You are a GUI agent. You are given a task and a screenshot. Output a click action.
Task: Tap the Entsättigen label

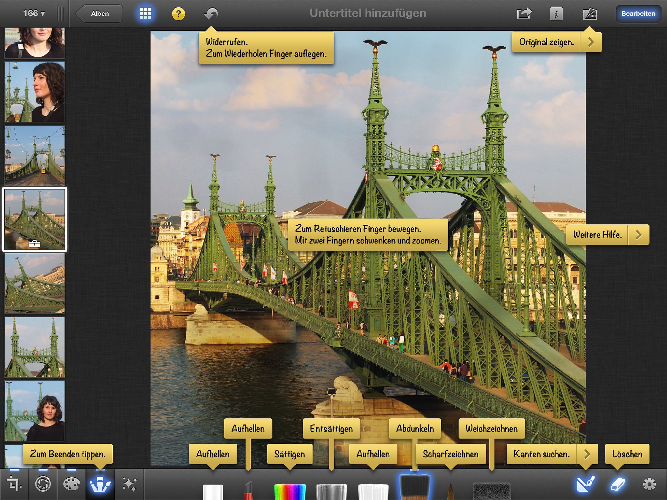[x=331, y=429]
